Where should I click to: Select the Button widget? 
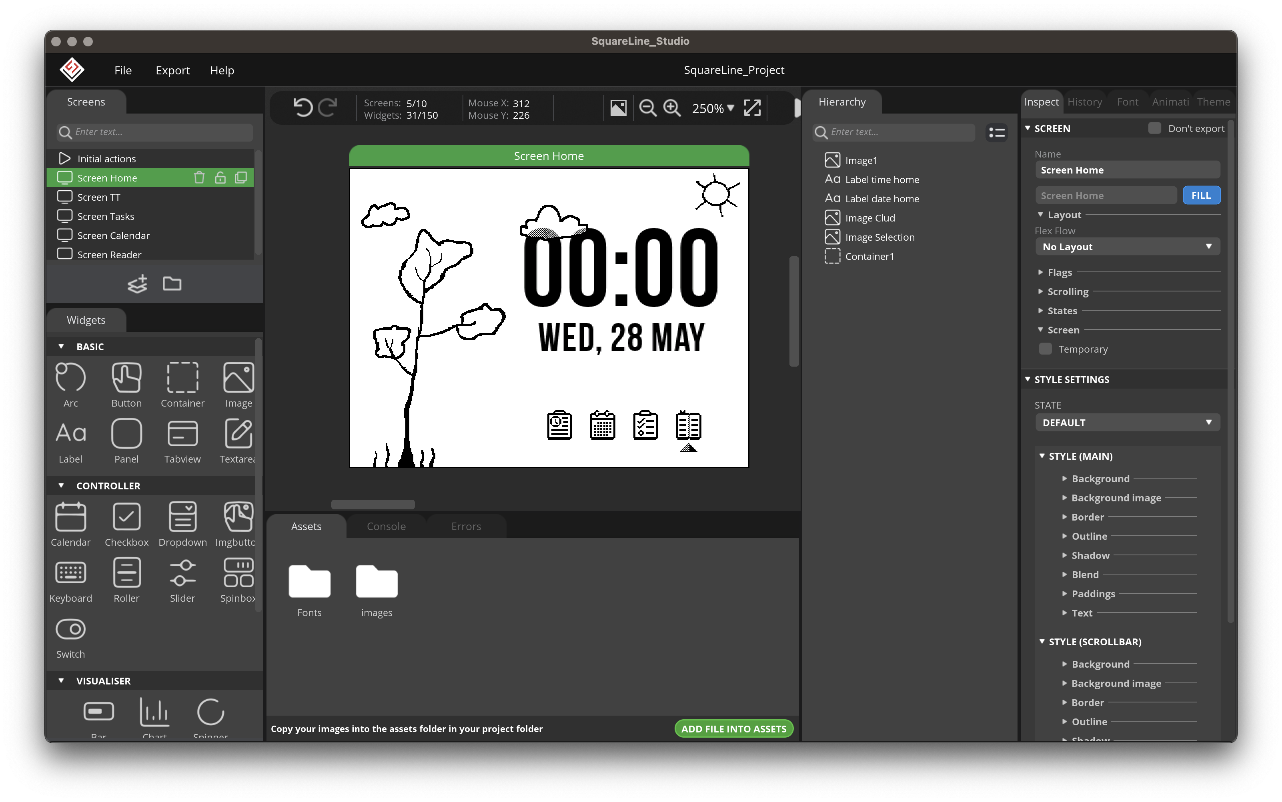(126, 385)
